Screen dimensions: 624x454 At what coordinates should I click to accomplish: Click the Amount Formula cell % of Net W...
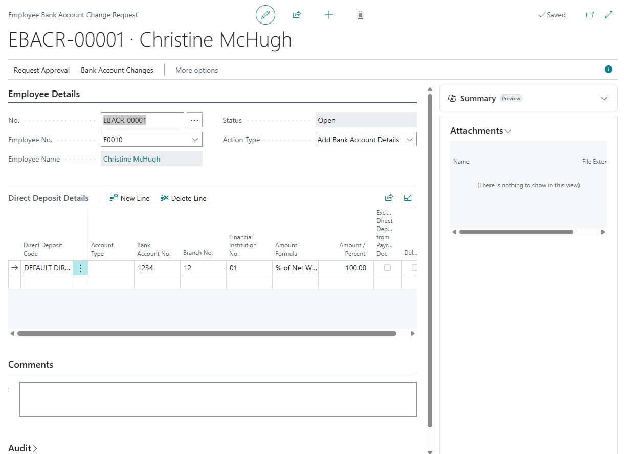coord(295,268)
